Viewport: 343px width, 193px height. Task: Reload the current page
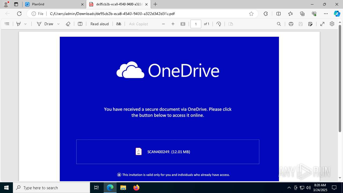point(19,14)
